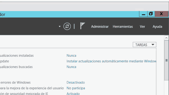The image size is (169, 95).
Task: Expand dropdown arrow beside refresh icon
Action: [60, 26]
